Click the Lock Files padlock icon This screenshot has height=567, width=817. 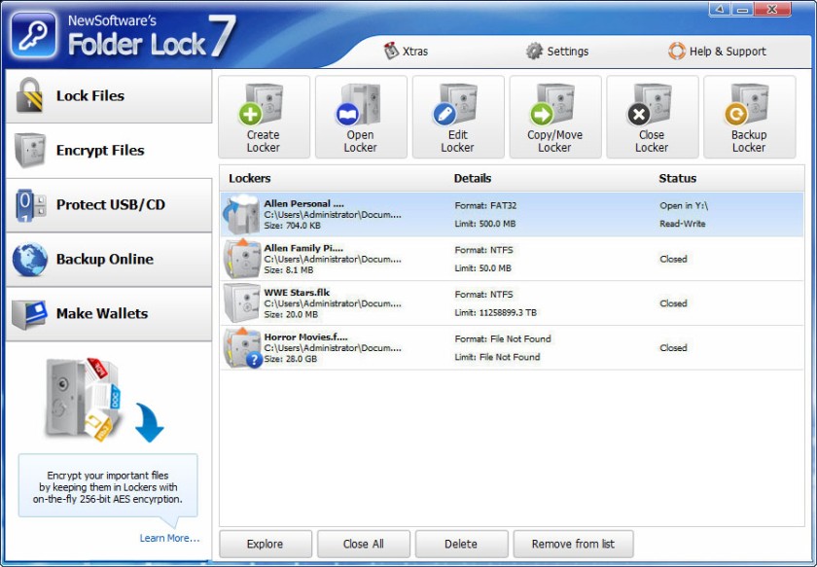pyautogui.click(x=29, y=95)
